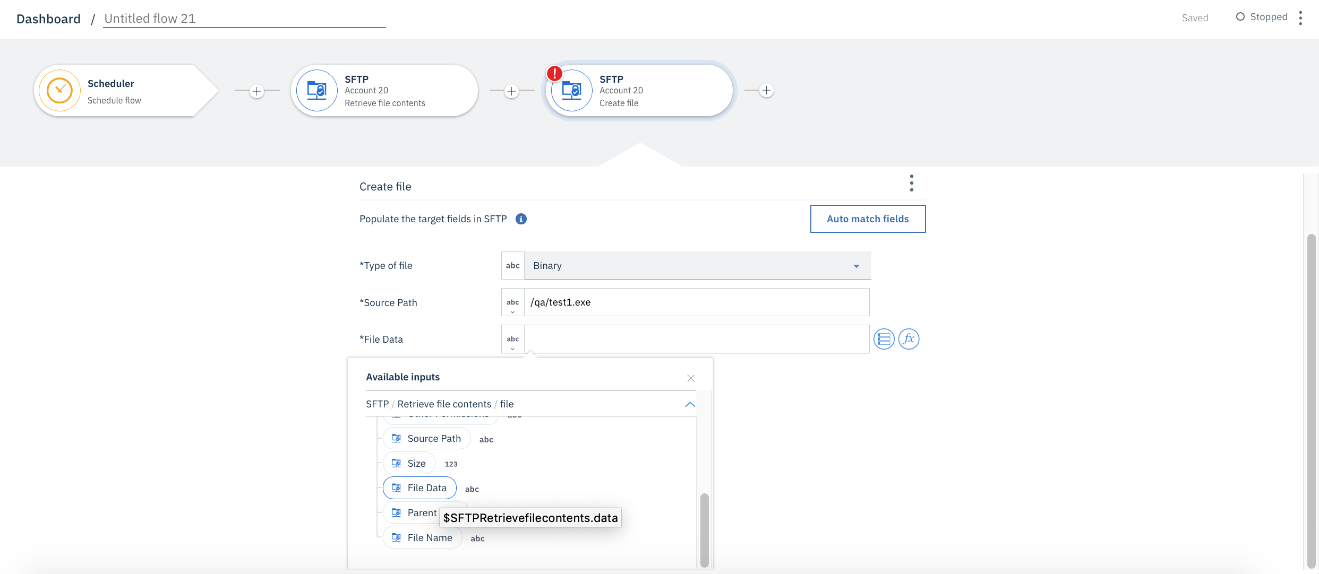Click the red error badge on SFTP node
The width and height of the screenshot is (1319, 574).
point(554,73)
